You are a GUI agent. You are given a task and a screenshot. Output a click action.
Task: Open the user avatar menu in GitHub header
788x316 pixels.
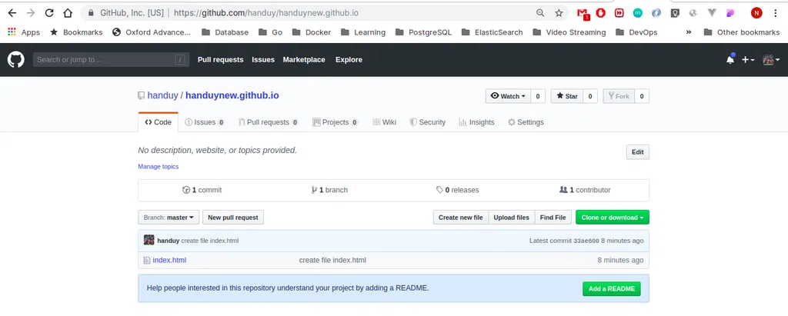[771, 60]
